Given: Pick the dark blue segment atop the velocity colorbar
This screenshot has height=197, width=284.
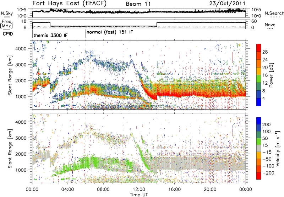Looking at the screenshot, I should pyautogui.click(x=259, y=121).
